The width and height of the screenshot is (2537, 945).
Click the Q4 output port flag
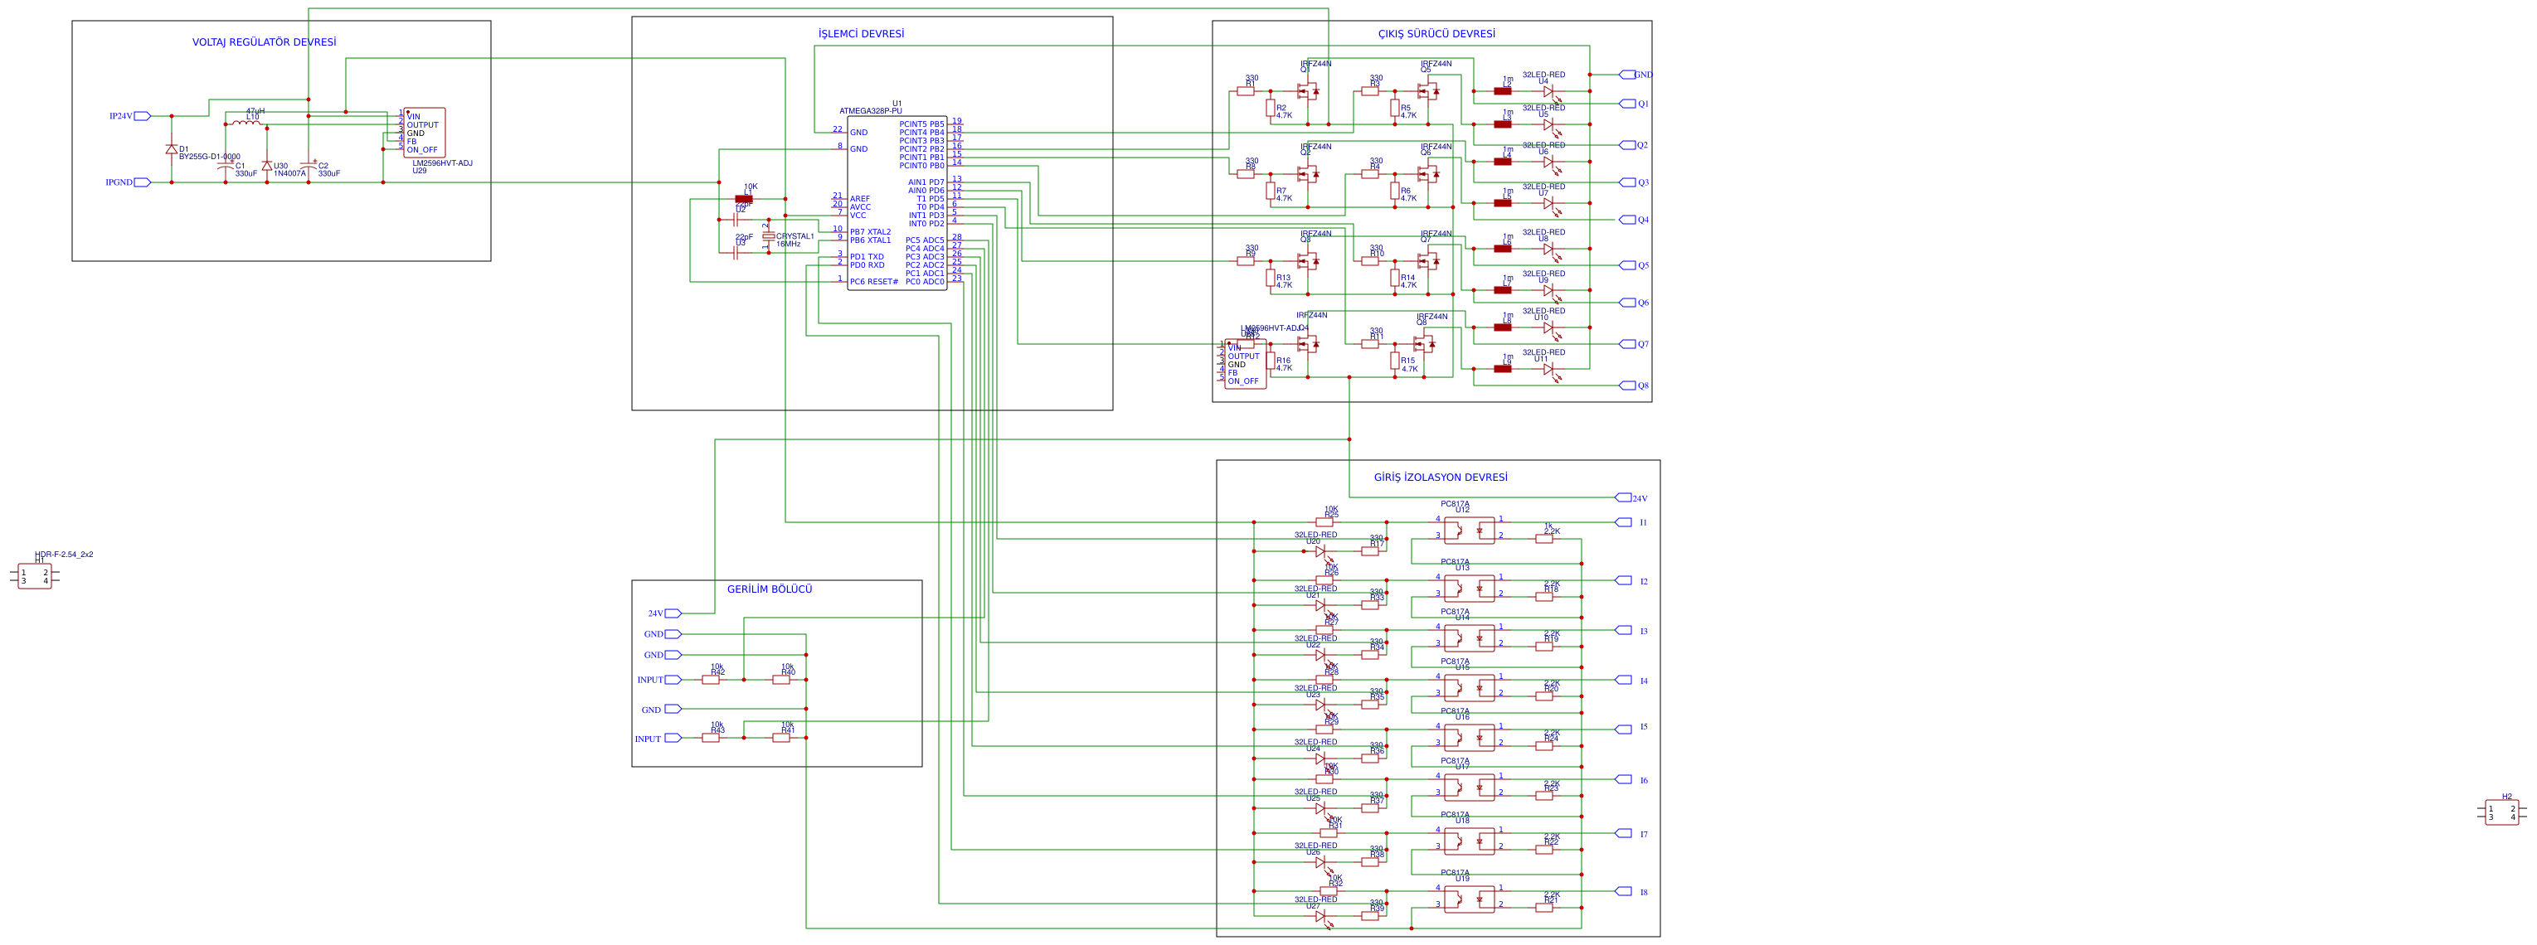tap(1627, 220)
